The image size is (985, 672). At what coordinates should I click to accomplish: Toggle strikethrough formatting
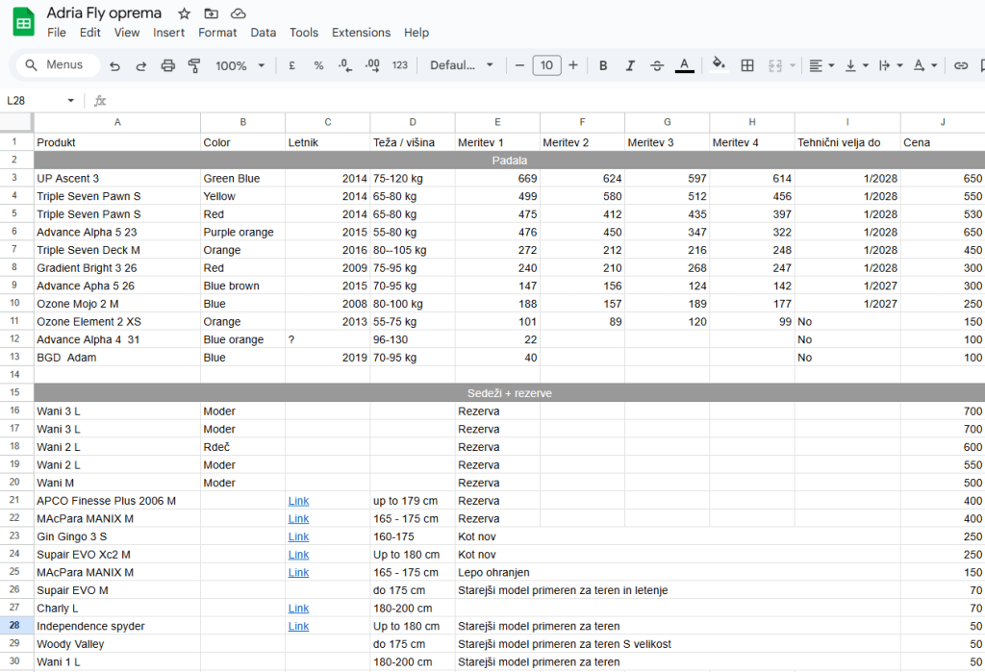(x=657, y=65)
